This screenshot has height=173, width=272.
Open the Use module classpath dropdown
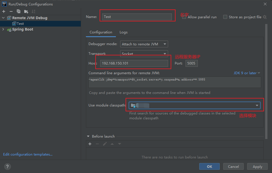tap(194, 105)
